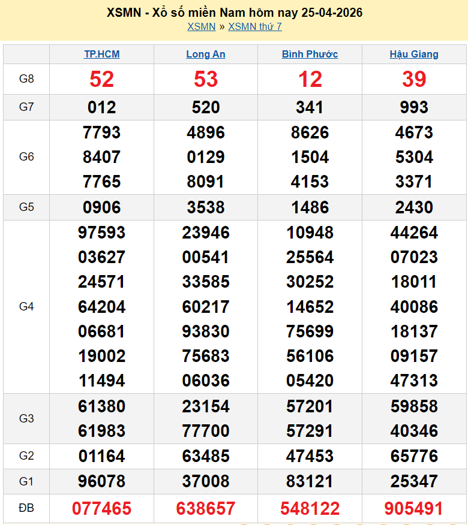This screenshot has width=468, height=525.
Task: Select the G8 number 53 under Long An
Action: (x=206, y=79)
